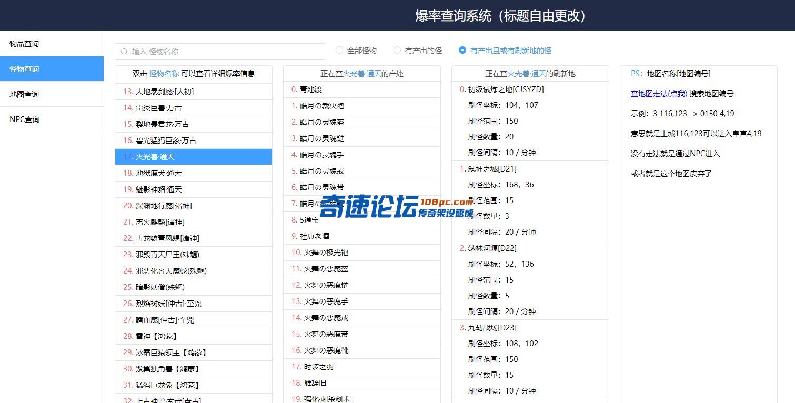This screenshot has width=795, height=403.
Task: Click drop item 4. 皓月の灵魂手
Action: pos(362,155)
